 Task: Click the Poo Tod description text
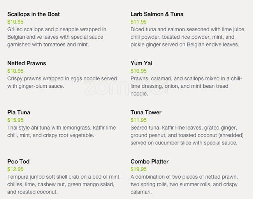pyautogui.click(x=61, y=184)
